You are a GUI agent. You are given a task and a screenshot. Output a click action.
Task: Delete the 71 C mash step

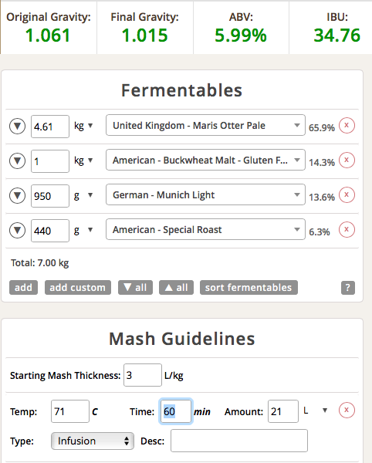tap(347, 411)
